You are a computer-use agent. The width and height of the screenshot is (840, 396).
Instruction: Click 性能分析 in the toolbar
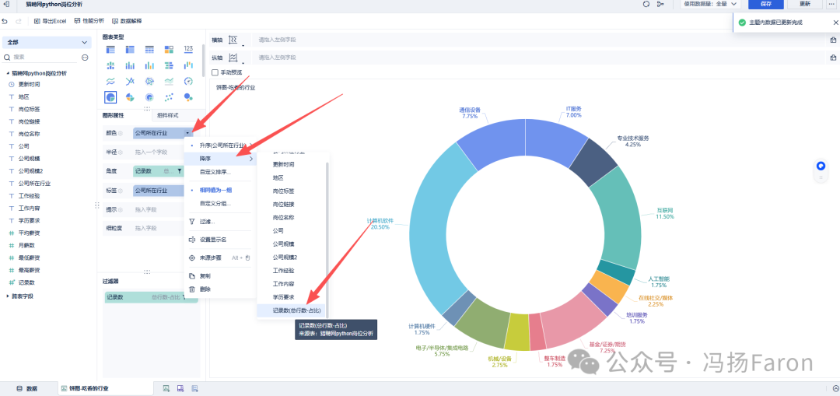pos(89,22)
